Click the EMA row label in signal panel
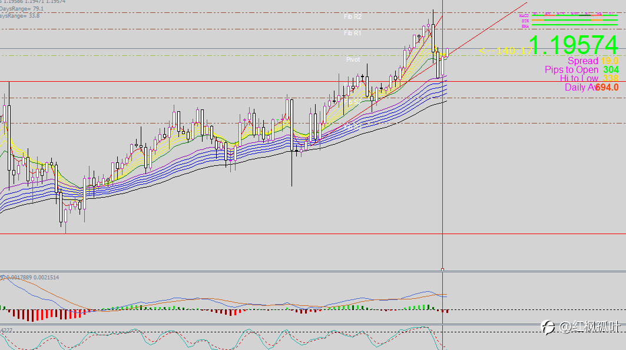Viewport: 626px width, 350px height. (x=525, y=26)
